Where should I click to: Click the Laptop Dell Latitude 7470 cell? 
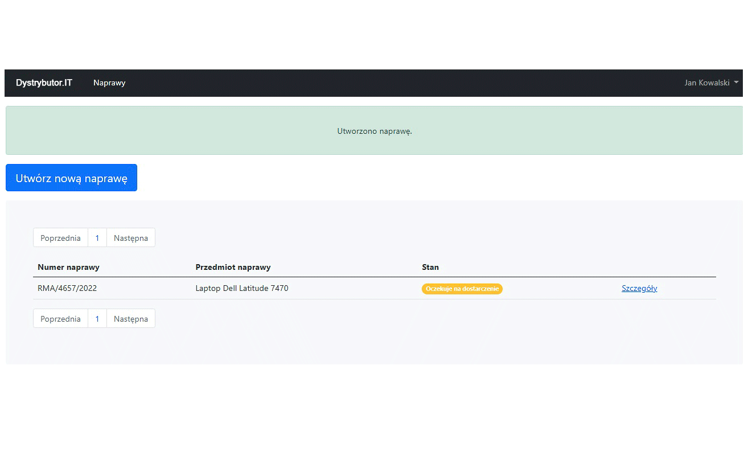click(242, 288)
